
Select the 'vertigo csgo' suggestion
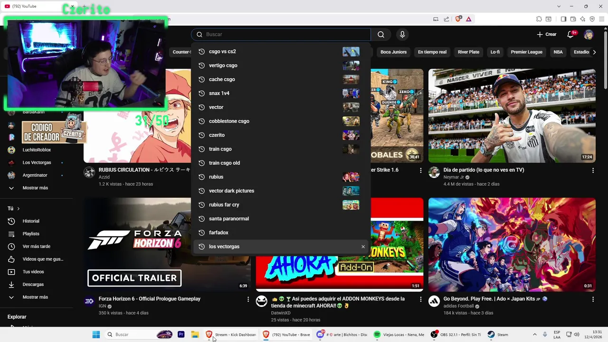(x=281, y=66)
